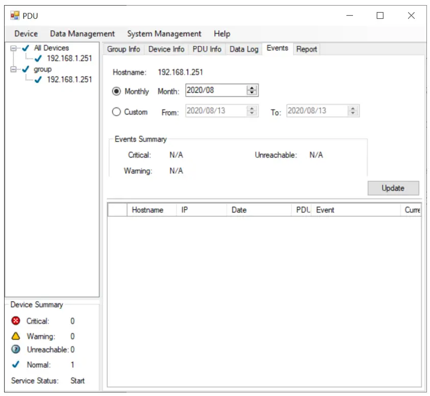Open the Data Management menu
The image size is (430, 396).
pyautogui.click(x=82, y=34)
